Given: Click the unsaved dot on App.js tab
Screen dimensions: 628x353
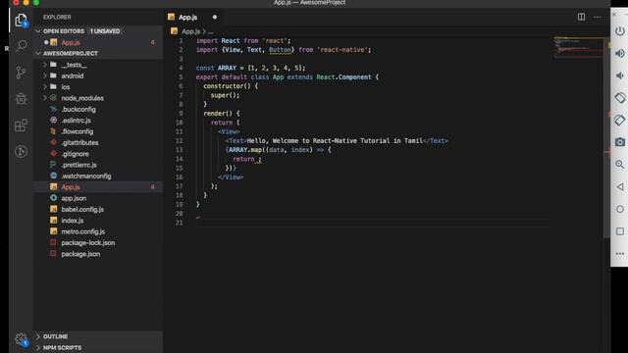Looking at the screenshot, I should 215,17.
